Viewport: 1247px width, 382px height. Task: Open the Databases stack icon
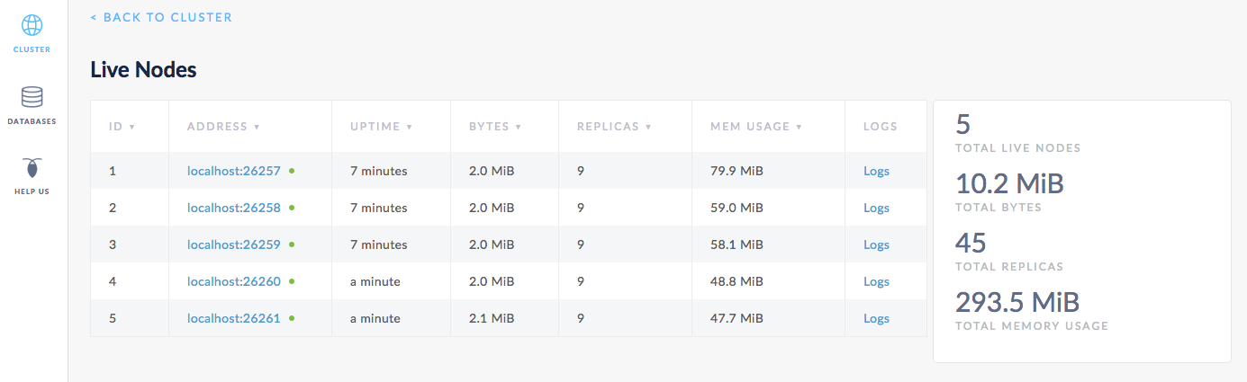tap(32, 97)
